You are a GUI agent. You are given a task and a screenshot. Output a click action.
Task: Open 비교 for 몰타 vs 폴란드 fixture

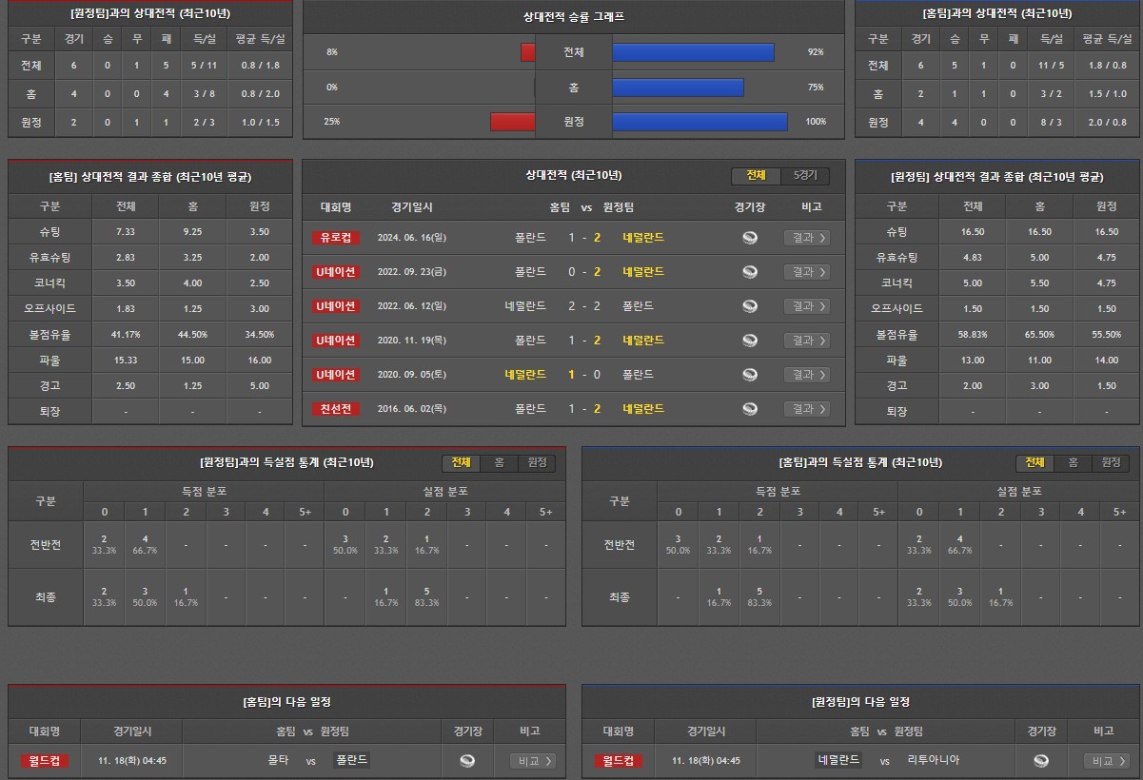click(532, 761)
